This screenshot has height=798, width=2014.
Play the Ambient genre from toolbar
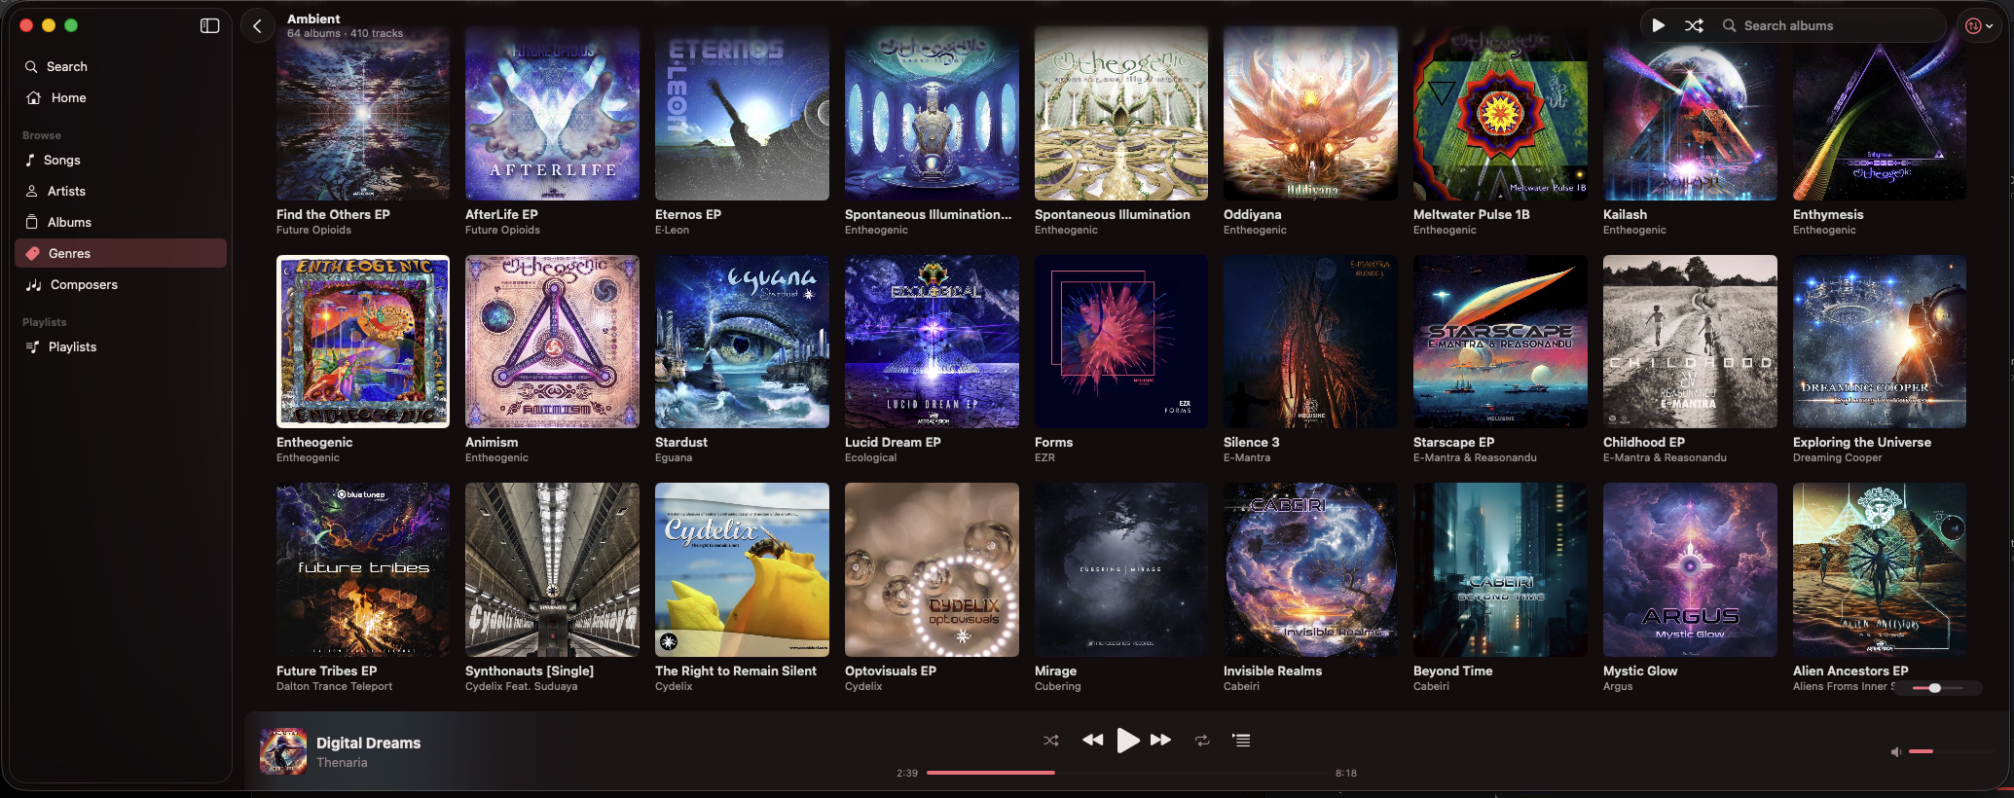coord(1658,26)
